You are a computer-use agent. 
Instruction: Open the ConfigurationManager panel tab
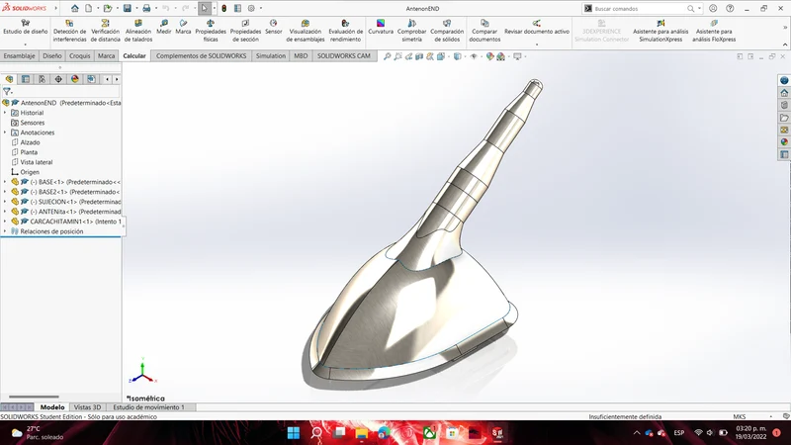(42, 79)
